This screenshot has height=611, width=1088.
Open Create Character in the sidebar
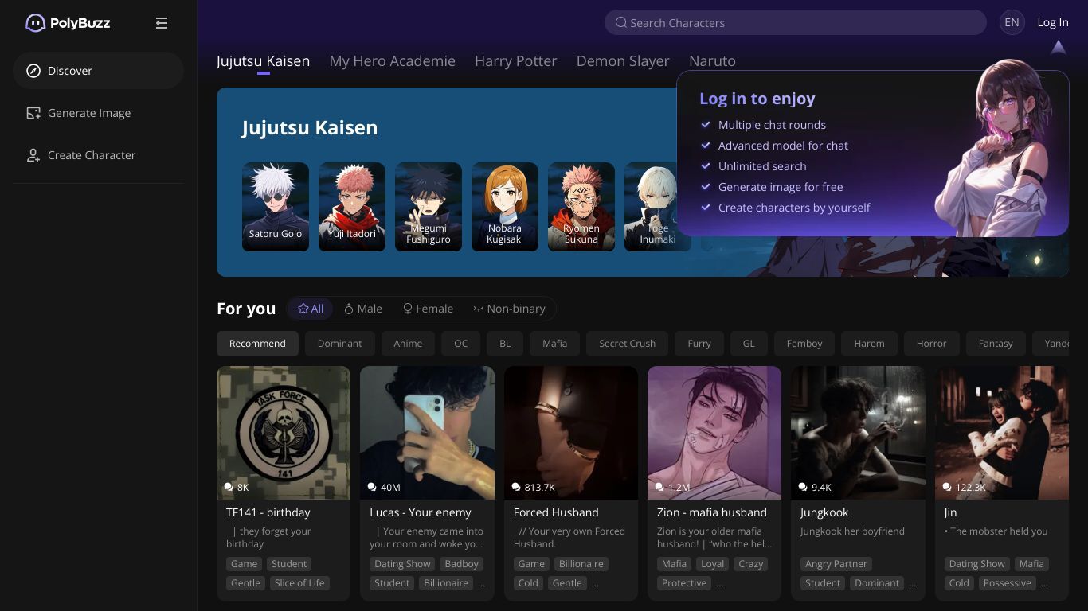pos(98,155)
